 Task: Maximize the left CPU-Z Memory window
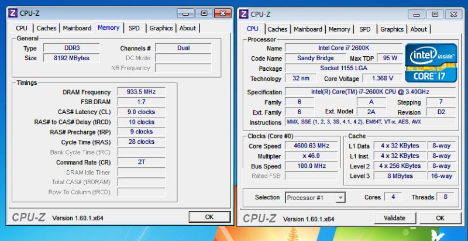click(x=204, y=13)
